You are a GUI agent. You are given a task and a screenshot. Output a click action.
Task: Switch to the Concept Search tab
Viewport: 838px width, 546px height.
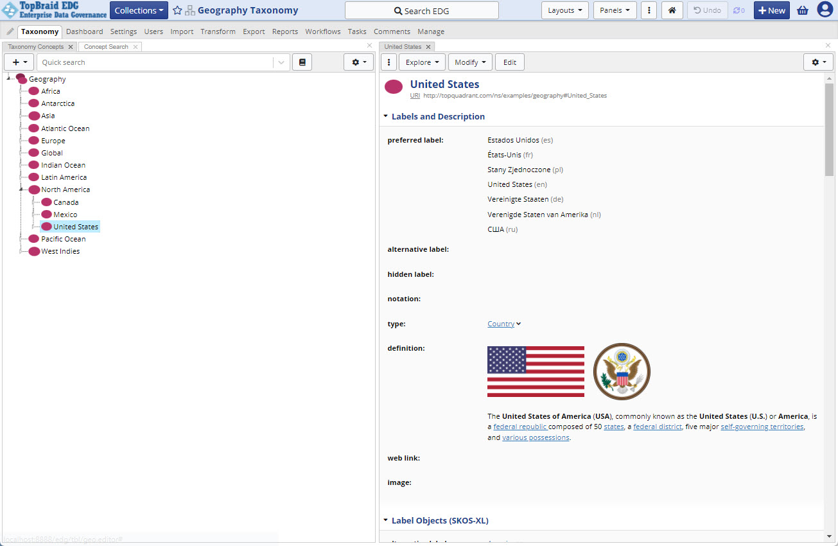click(x=106, y=47)
